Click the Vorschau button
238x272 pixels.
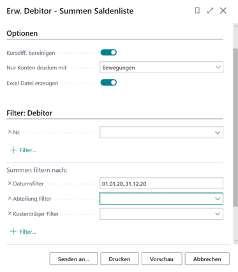coord(161,259)
